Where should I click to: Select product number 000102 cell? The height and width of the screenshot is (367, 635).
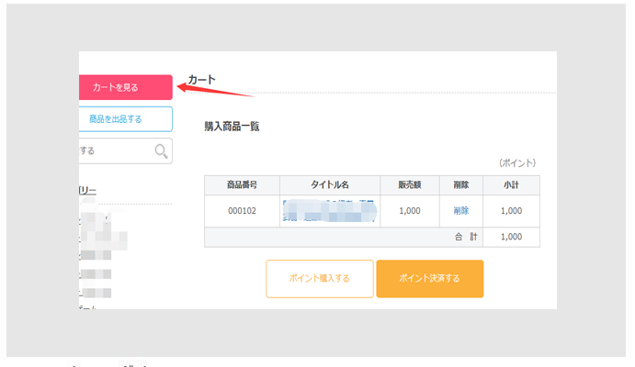(242, 211)
